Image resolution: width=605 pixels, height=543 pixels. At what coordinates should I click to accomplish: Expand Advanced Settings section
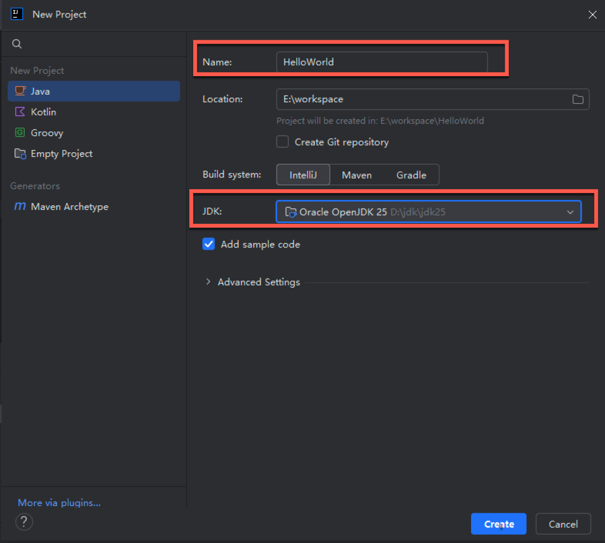click(208, 282)
